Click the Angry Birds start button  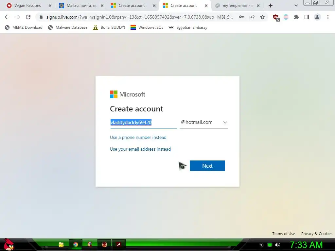tap(9, 244)
